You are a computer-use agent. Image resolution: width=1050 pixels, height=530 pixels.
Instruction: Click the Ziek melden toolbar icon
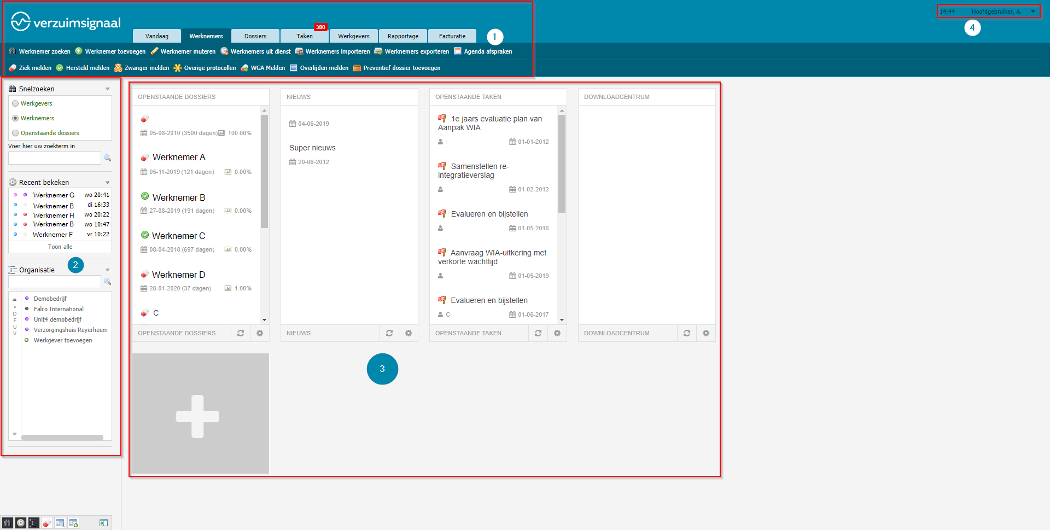point(13,68)
